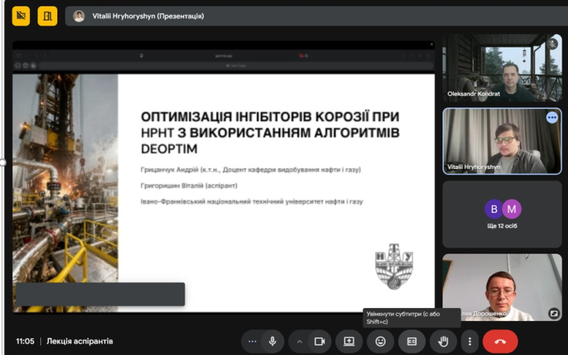Viewport: 568px width, 355px height.
Task: Click Vitalii Hryhoryshyn avatar in header
Action: coord(79,16)
